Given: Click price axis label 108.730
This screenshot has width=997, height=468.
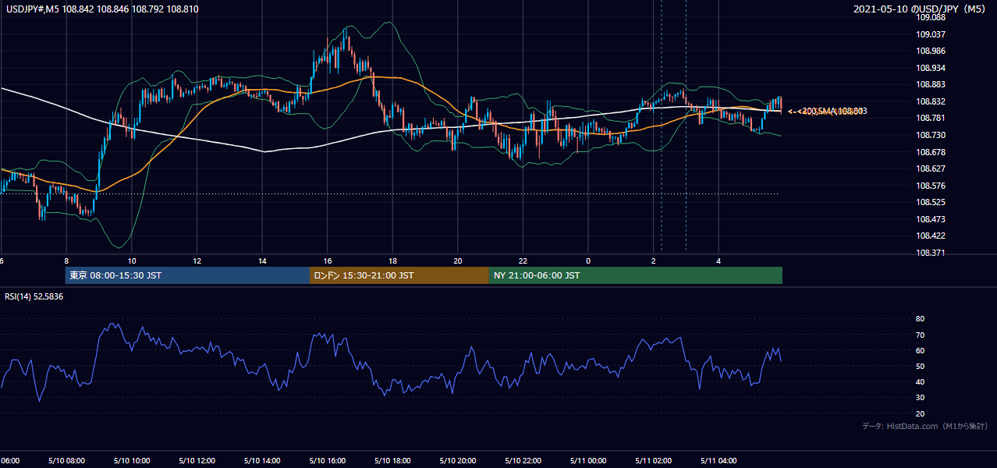Looking at the screenshot, I should [x=931, y=135].
